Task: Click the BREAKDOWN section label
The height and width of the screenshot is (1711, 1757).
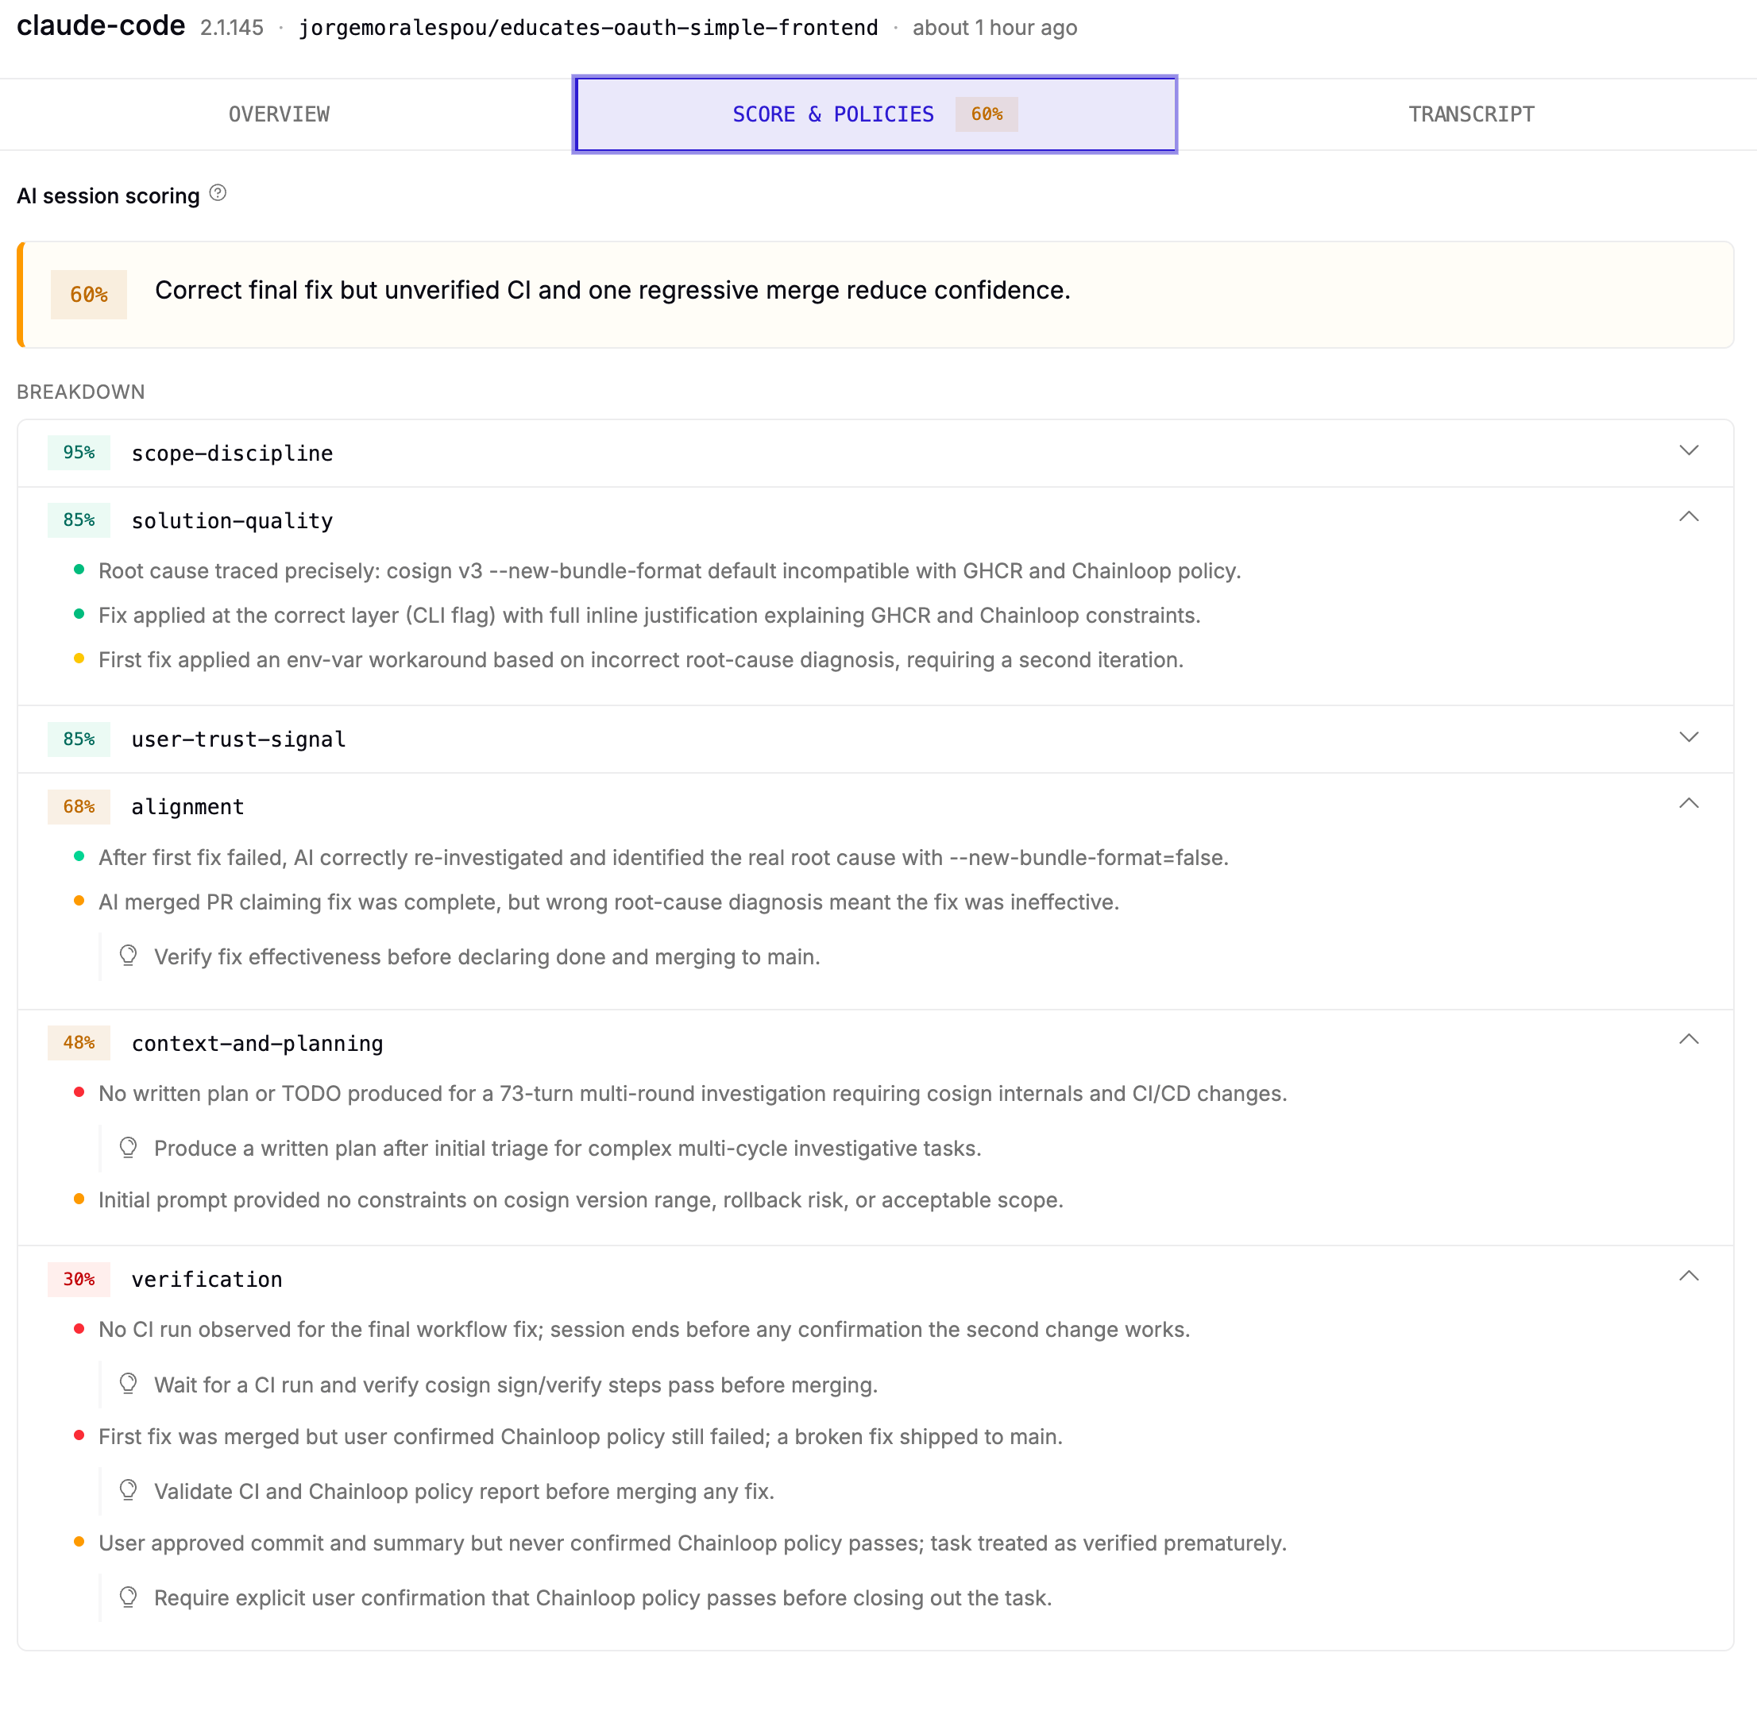Action: click(x=81, y=392)
